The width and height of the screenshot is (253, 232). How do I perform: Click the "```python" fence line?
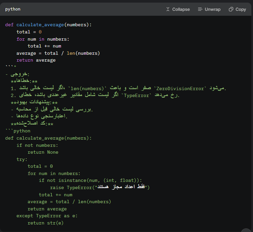(18, 131)
